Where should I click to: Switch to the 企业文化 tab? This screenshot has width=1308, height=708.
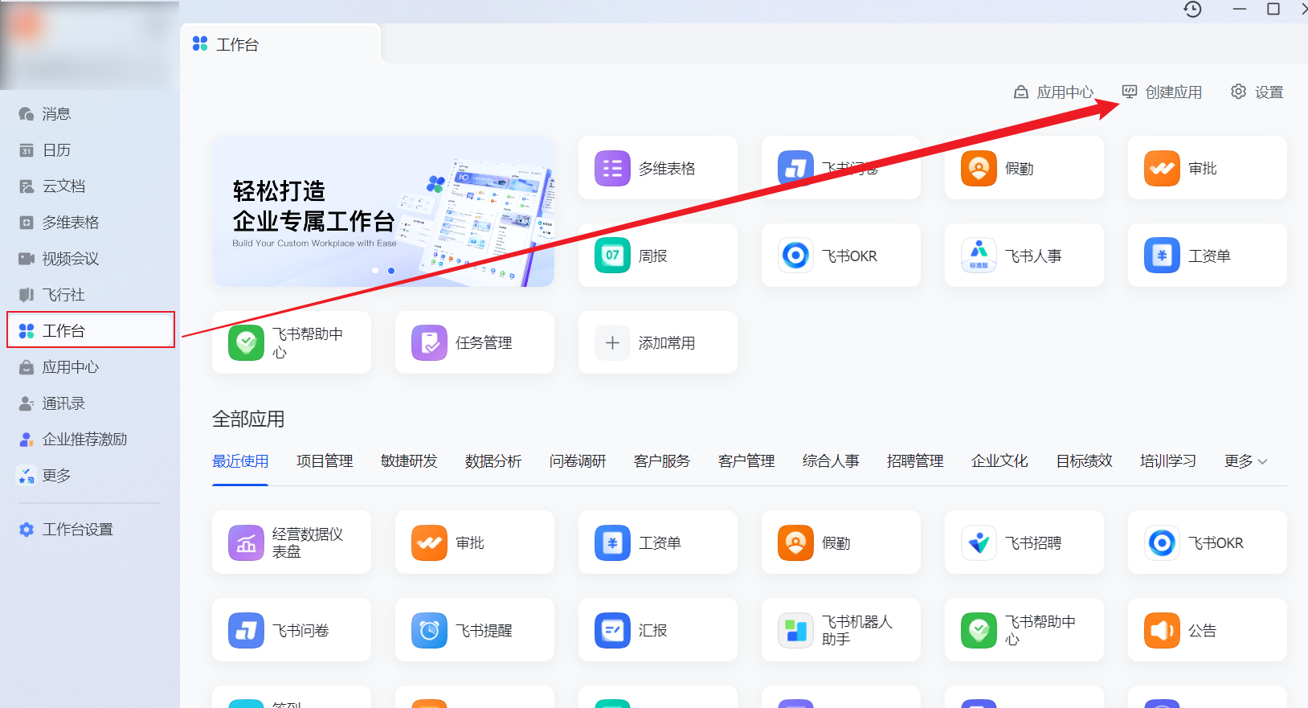[999, 461]
